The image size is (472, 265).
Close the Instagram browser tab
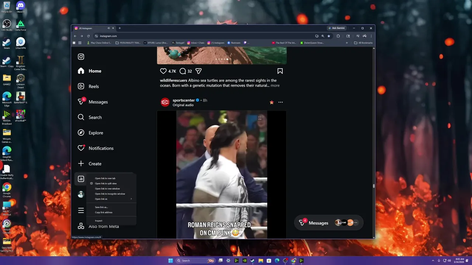(113, 28)
